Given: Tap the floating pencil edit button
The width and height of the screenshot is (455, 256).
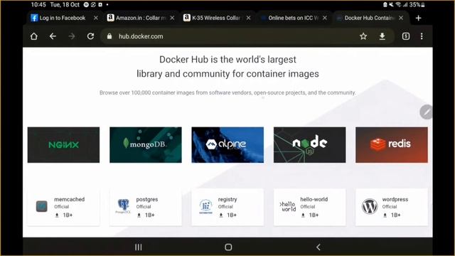Looking at the screenshot, I should (427, 112).
